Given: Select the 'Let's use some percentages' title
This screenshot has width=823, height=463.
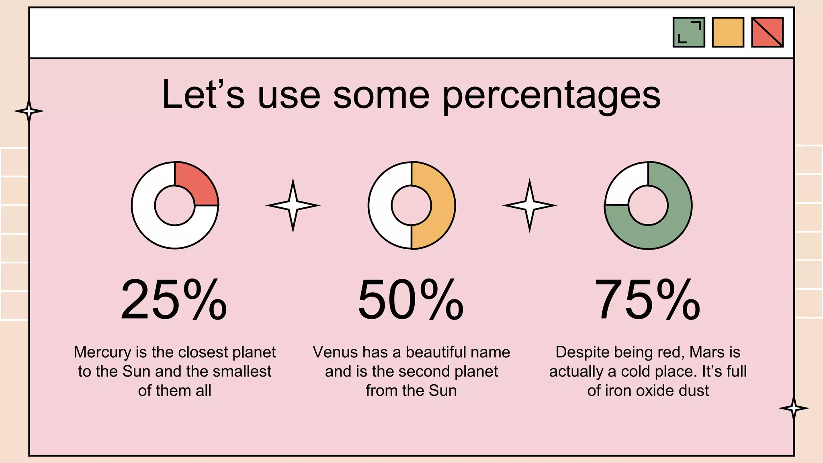Looking at the screenshot, I should point(411,95).
